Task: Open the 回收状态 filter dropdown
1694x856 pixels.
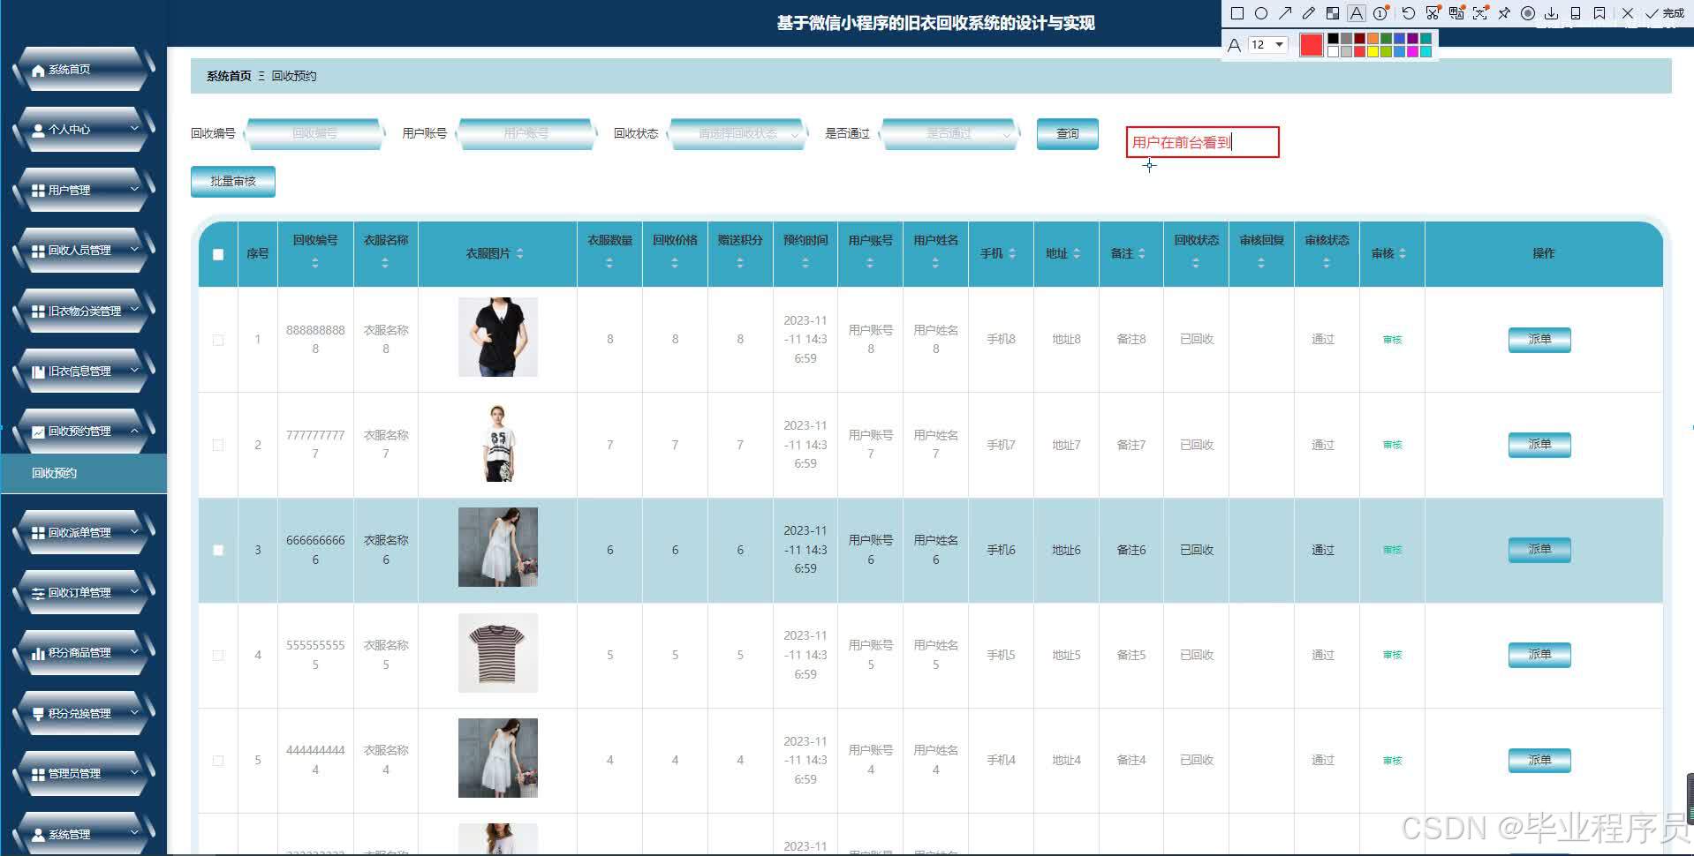Action: 737,133
